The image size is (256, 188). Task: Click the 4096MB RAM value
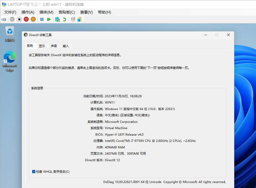pos(115,147)
